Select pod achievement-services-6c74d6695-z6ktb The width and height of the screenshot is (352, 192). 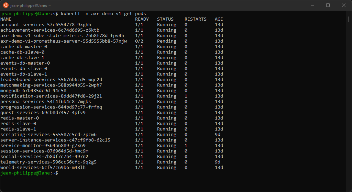click(50, 30)
